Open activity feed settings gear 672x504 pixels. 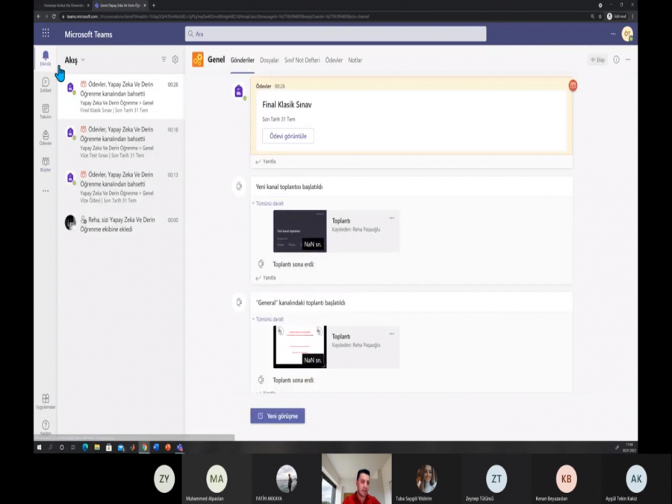(x=175, y=60)
